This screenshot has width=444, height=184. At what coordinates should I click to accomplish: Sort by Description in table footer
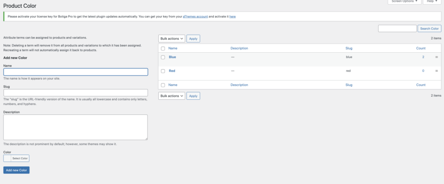click(239, 85)
